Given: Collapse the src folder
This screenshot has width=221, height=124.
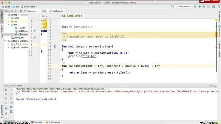Looking at the screenshot, I should pyautogui.click(x=8, y=24).
